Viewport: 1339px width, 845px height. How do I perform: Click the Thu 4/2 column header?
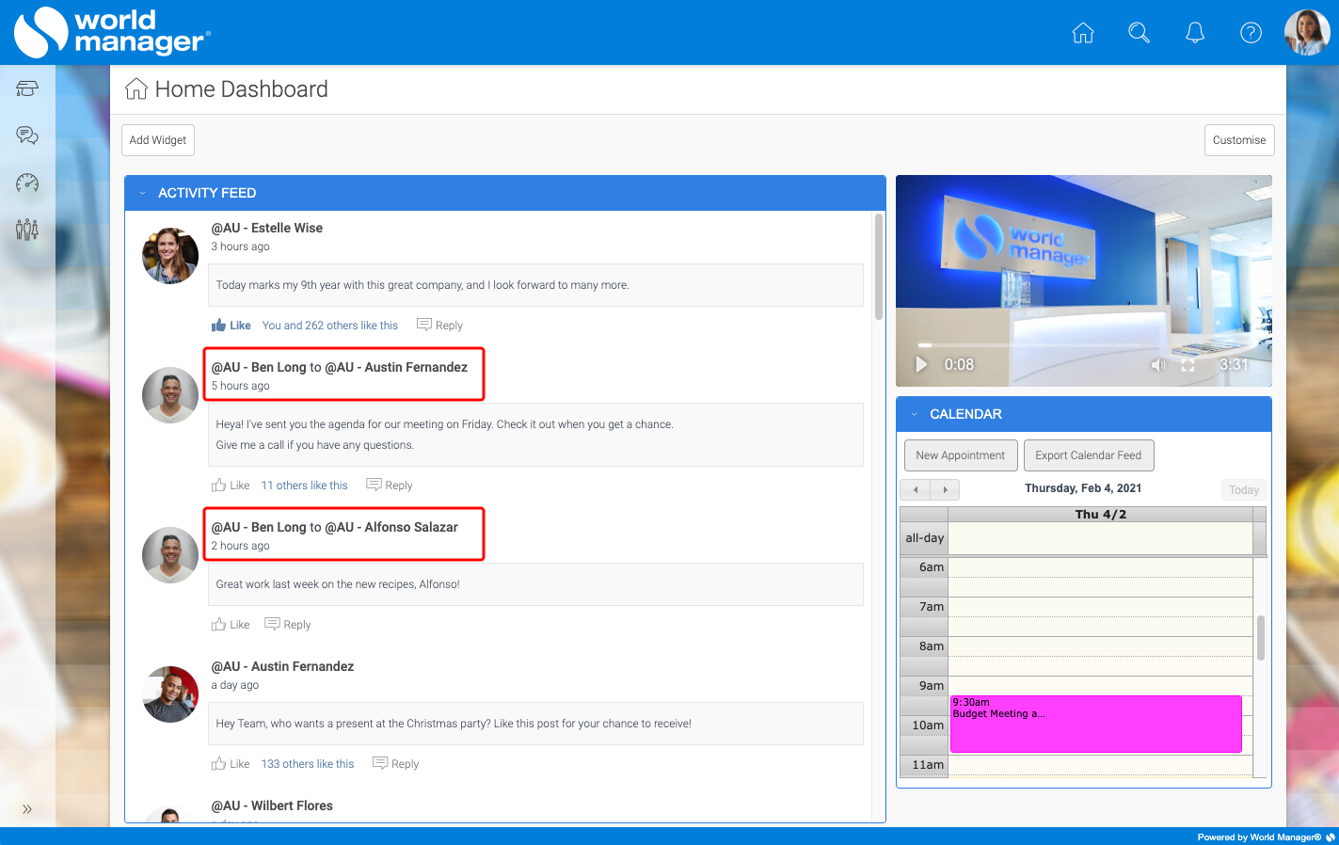pyautogui.click(x=1101, y=515)
